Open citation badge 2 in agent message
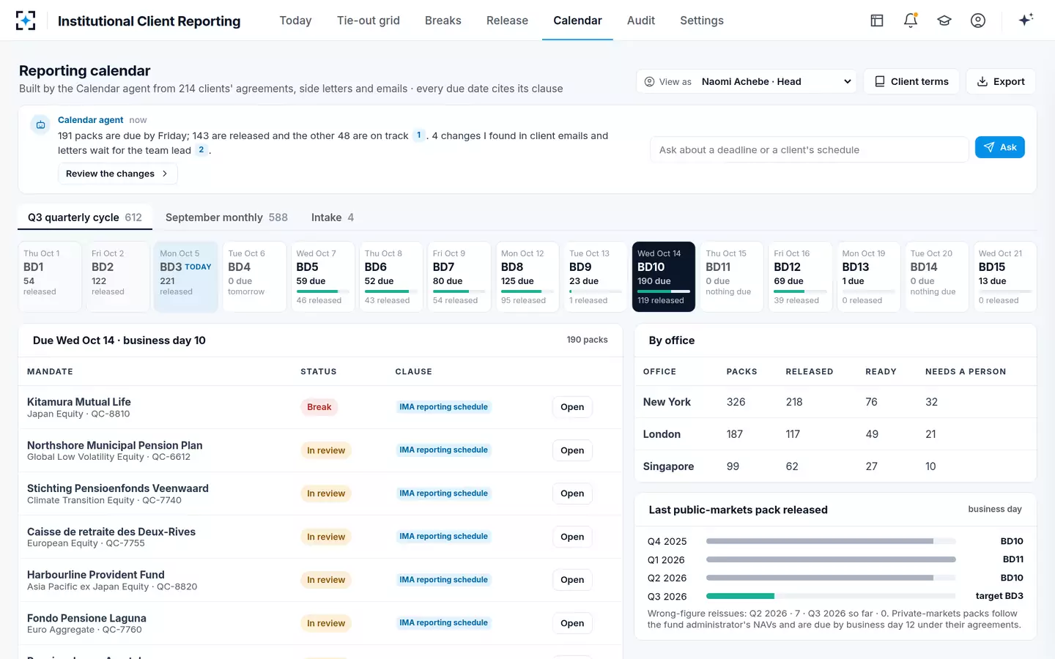Image resolution: width=1055 pixels, height=659 pixels. (201, 150)
